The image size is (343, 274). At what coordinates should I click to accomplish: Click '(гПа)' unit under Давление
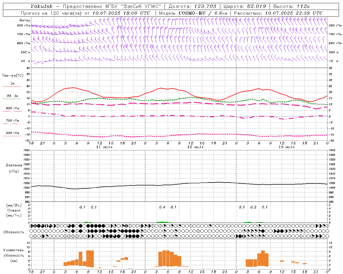point(14,171)
